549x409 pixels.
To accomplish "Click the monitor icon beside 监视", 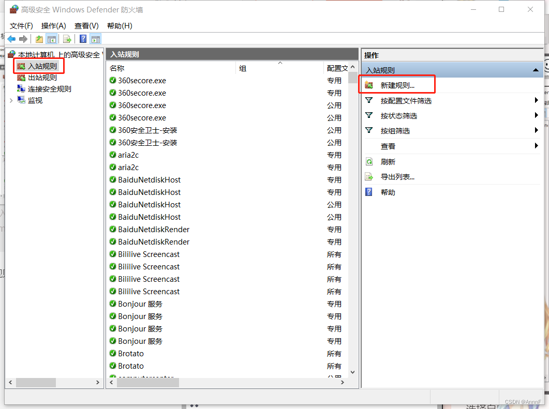I will tap(21, 100).
